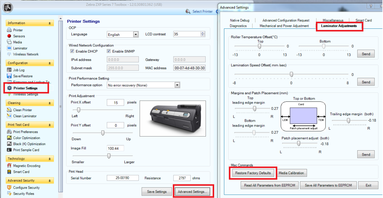
Task: Click the Configure Security shield icon
Action: click(9, 188)
